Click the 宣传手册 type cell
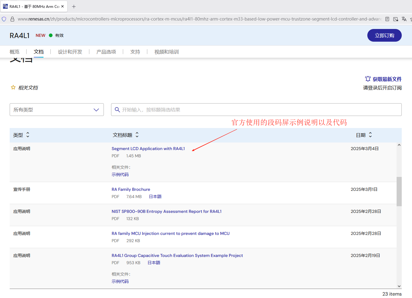 (22, 189)
